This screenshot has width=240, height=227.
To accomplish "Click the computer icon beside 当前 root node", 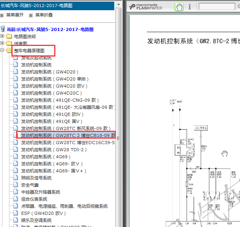I will [3, 29].
